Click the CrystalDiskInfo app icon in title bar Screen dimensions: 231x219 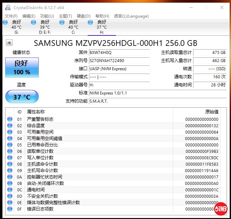pos(8,7)
